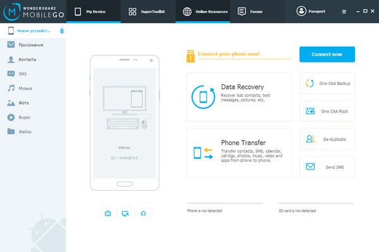Click the De-duplicate tool
Image resolution: width=379 pixels, height=252 pixels.
coord(327,139)
